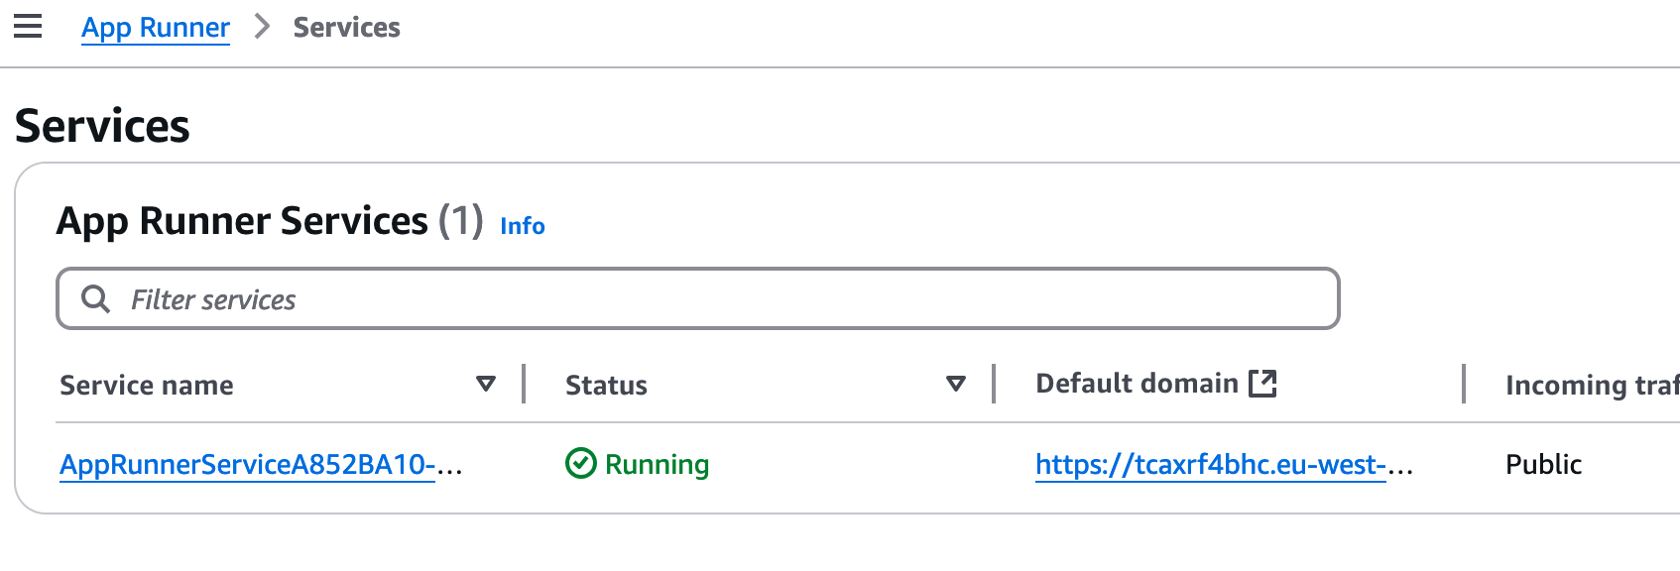The height and width of the screenshot is (571, 1680).
Task: Sort by Service name using its arrow
Action: coord(485,384)
